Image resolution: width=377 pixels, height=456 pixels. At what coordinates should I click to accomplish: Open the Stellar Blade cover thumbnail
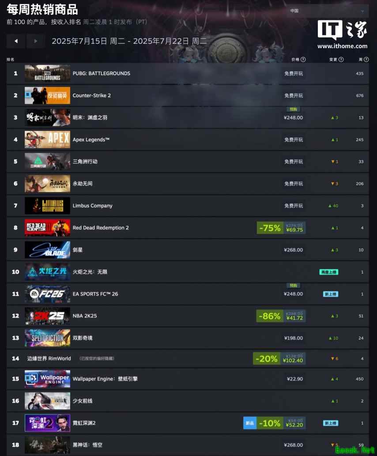point(47,250)
